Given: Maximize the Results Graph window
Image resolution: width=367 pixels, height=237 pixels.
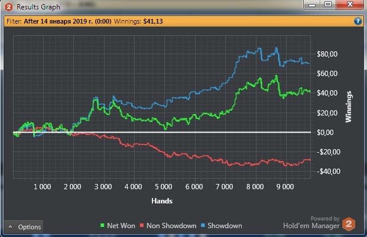Looking at the screenshot, I should click(328, 5).
